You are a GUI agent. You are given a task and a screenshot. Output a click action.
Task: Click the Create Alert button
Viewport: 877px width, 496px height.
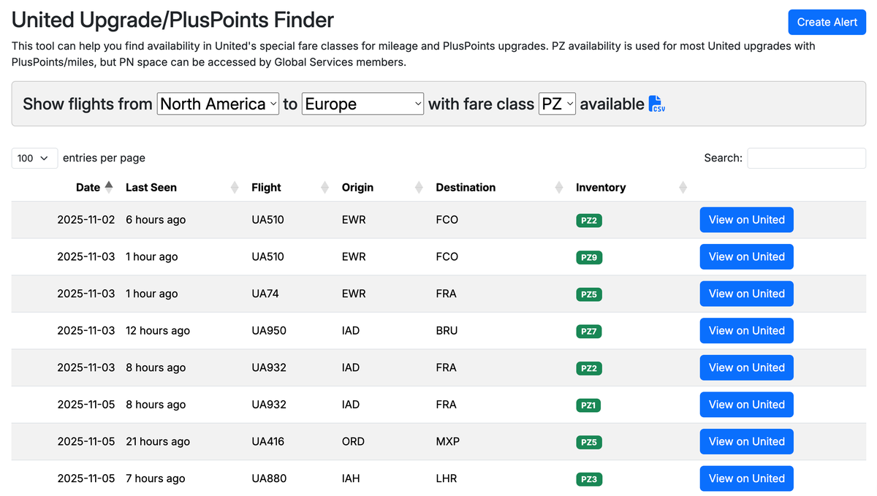[x=827, y=22]
